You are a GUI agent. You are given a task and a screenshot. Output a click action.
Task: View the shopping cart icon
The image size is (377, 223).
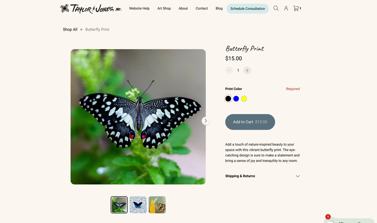point(297,8)
